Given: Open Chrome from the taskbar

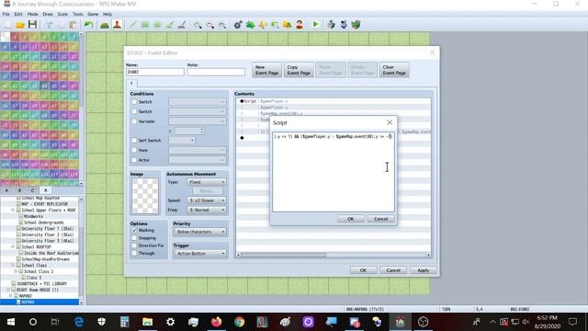Looking at the screenshot, I should point(239,322).
